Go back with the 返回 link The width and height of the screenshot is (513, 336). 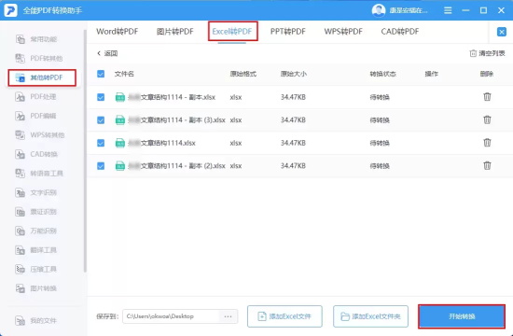point(107,53)
